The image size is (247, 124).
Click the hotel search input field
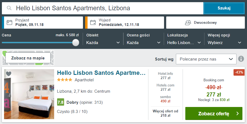coord(103,8)
